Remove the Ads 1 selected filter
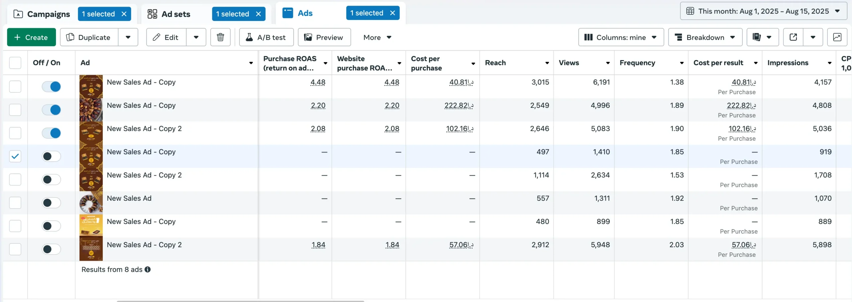The height and width of the screenshot is (302, 852). [x=392, y=13]
